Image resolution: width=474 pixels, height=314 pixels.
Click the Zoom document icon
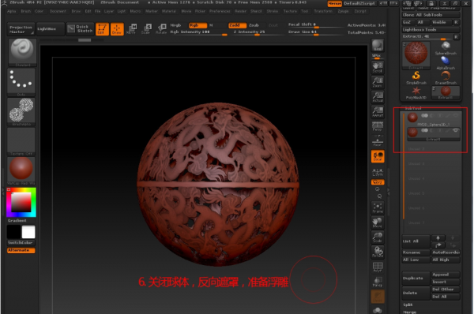pyautogui.click(x=378, y=82)
